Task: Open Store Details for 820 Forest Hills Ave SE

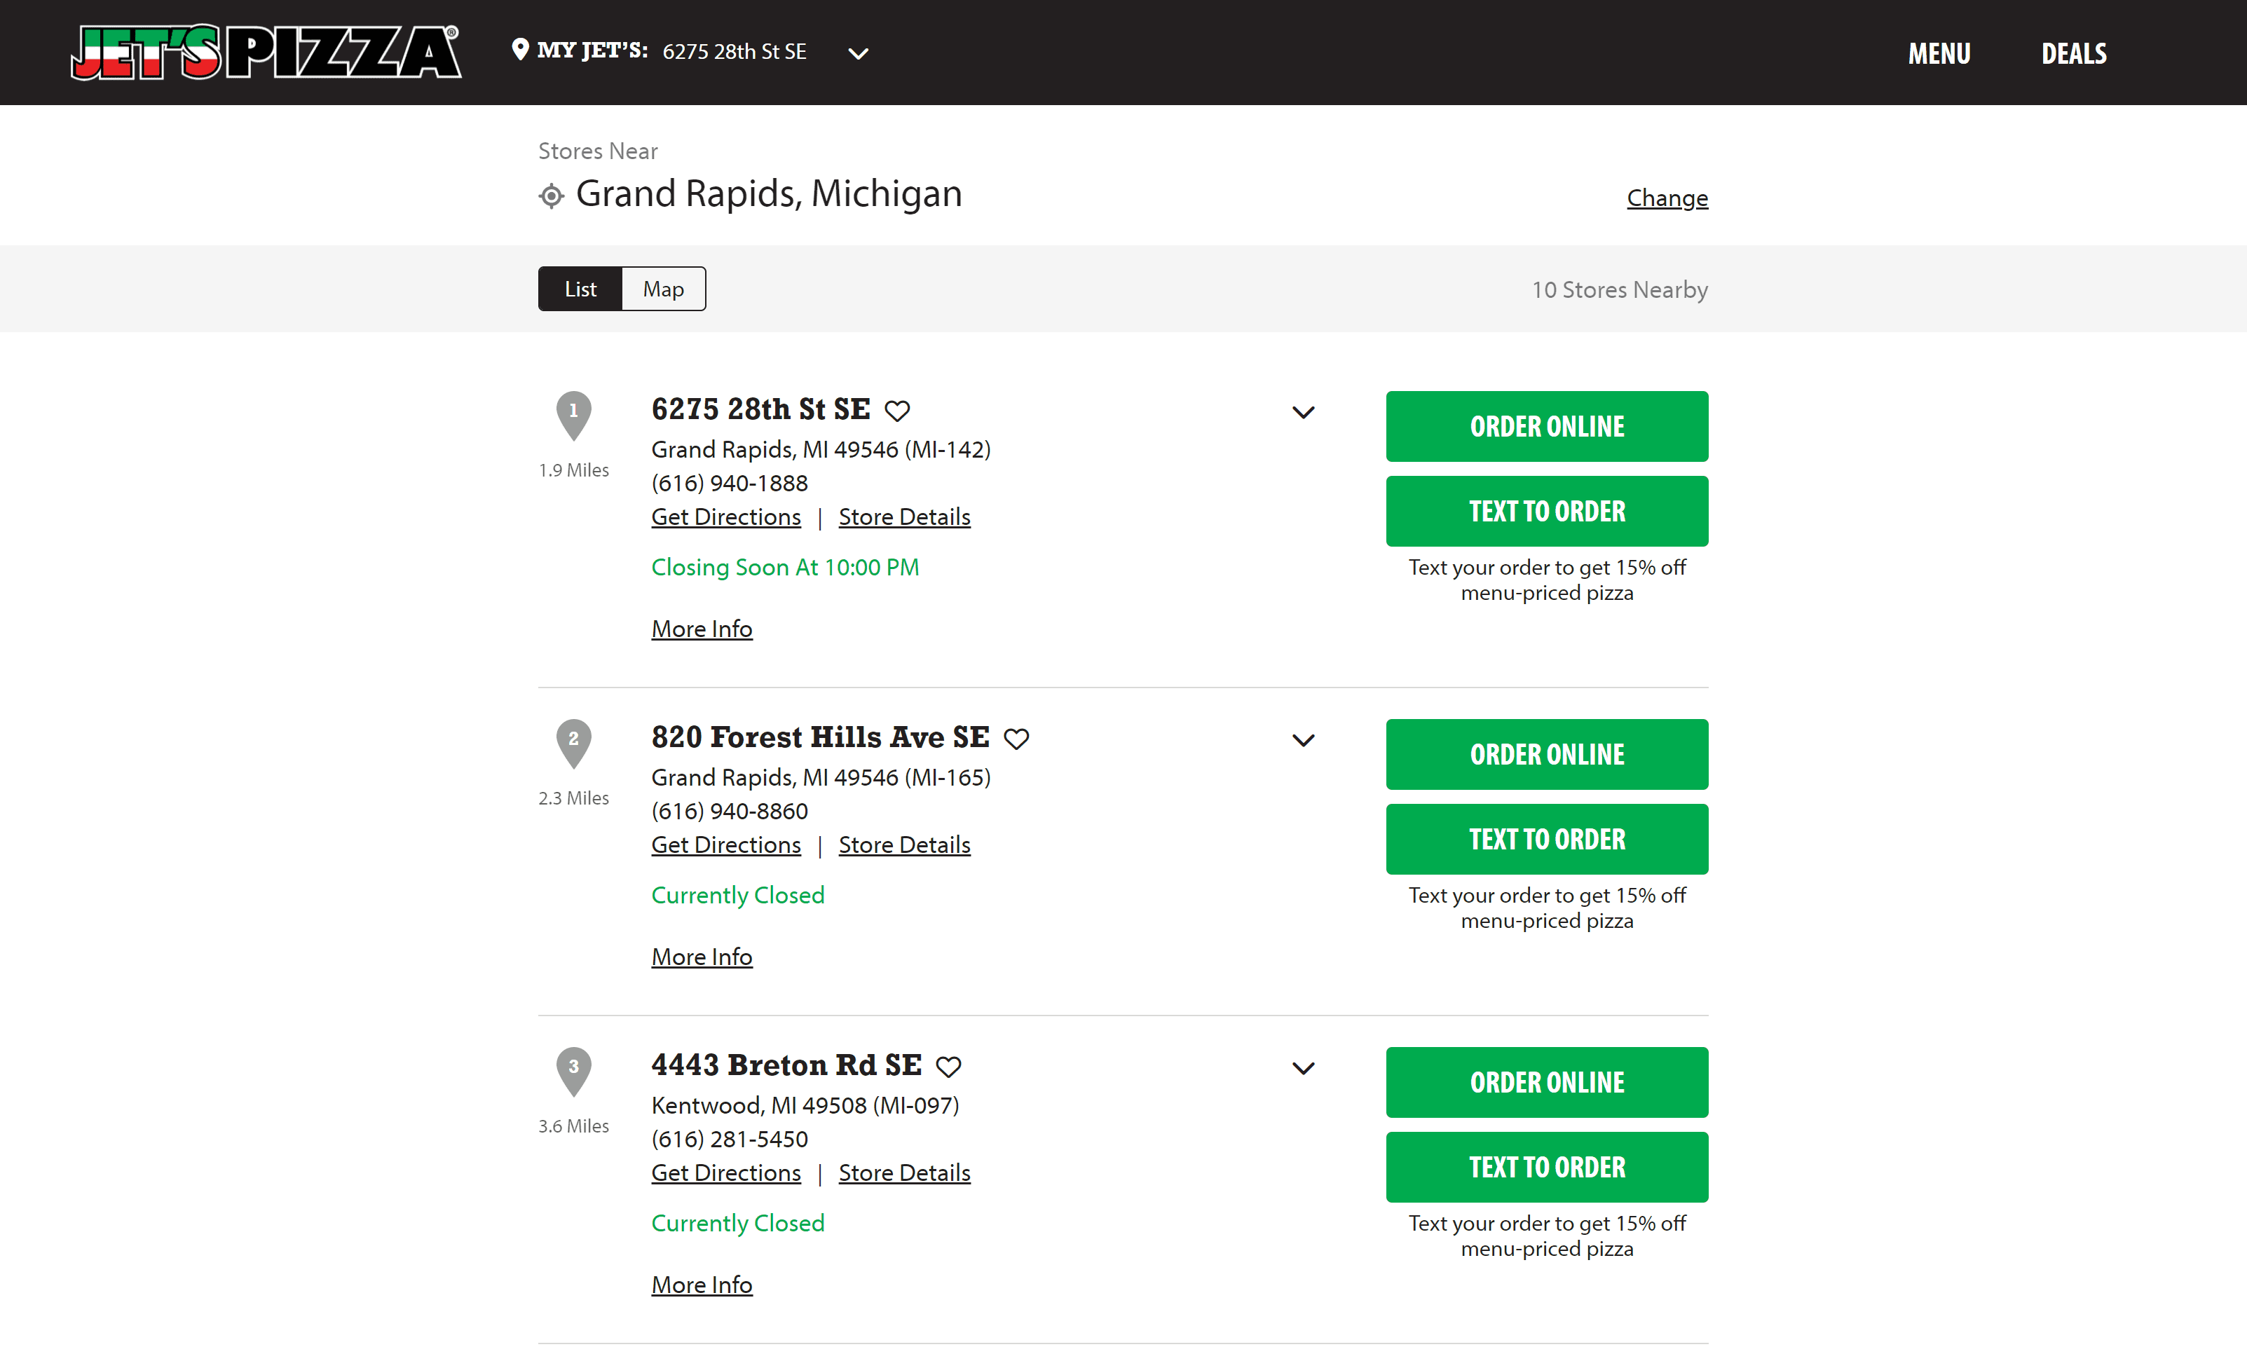Action: [904, 844]
